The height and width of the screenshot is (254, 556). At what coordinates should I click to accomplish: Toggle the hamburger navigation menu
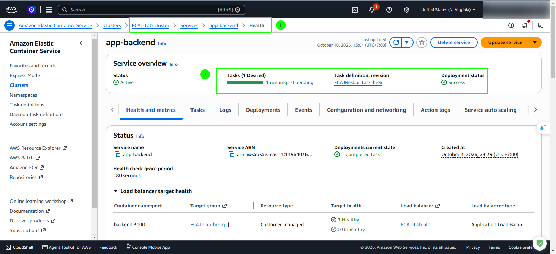pos(9,25)
